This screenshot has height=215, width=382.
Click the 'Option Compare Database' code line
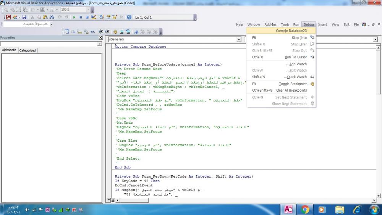click(141, 47)
